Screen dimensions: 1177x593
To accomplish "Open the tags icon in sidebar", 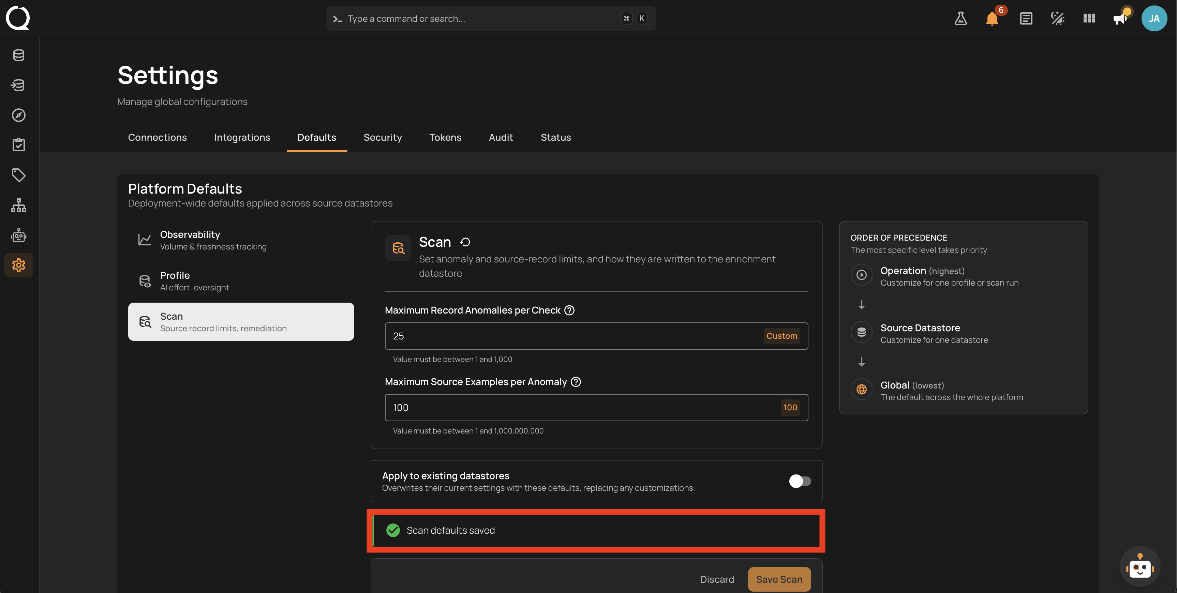I will pyautogui.click(x=19, y=175).
